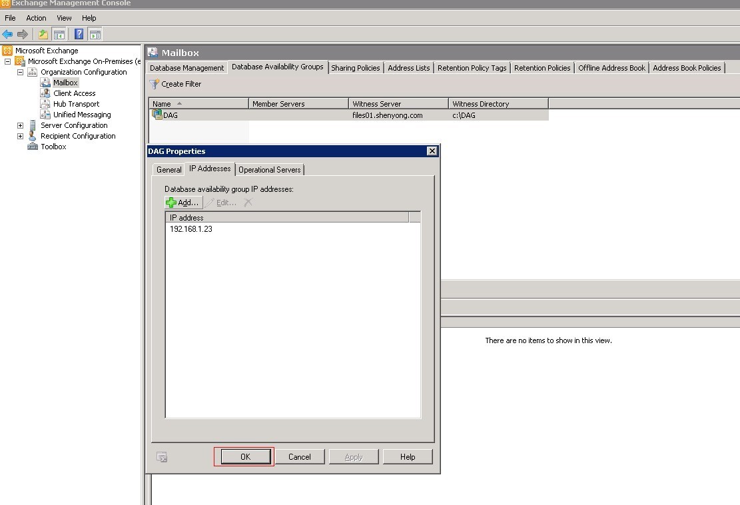This screenshot has width=740, height=505.
Task: Sort by the Witness Directory column
Action: [498, 104]
